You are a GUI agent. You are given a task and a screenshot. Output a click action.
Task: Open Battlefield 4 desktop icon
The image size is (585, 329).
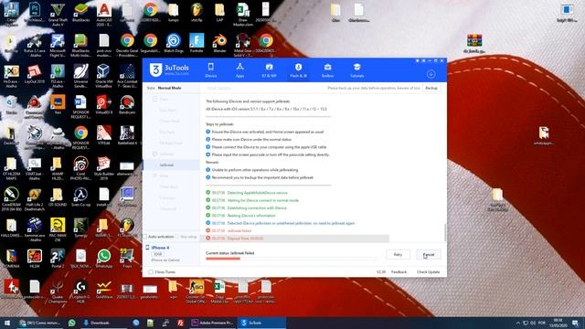coord(127,135)
